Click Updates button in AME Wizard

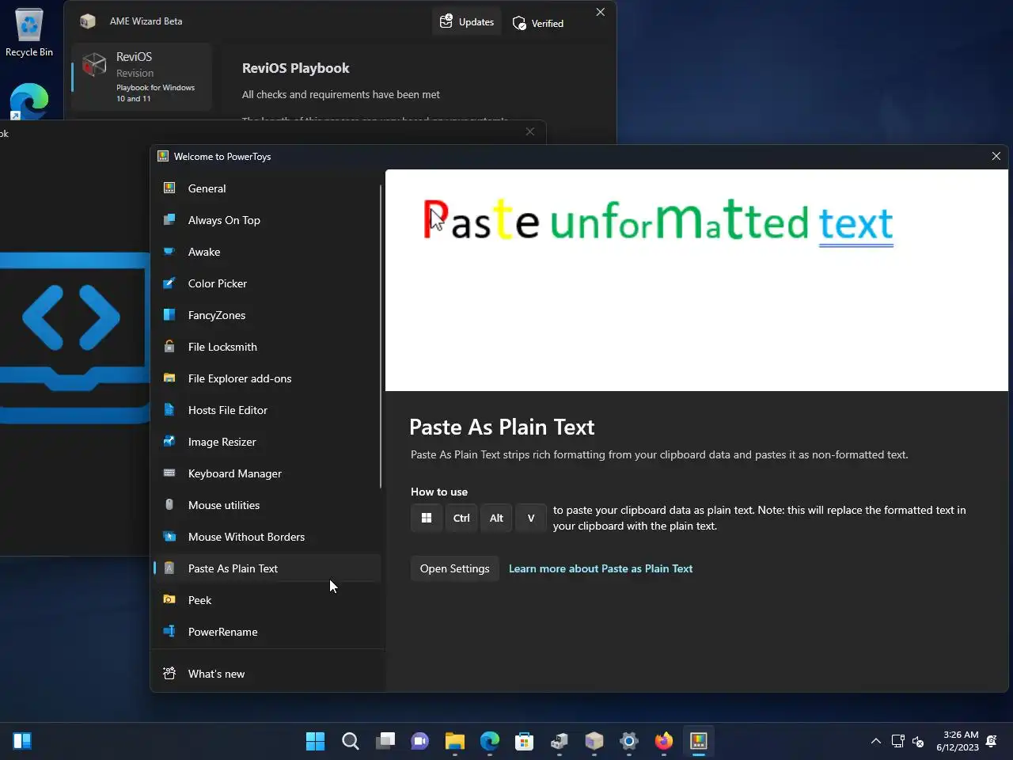[x=467, y=22]
